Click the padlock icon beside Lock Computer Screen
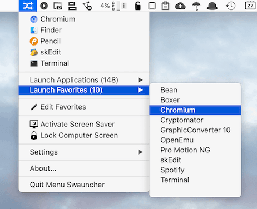This screenshot has height=209, width=257. [x=34, y=135]
